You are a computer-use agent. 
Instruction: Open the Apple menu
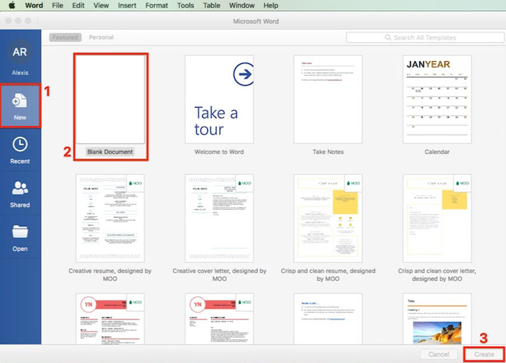tap(11, 5)
